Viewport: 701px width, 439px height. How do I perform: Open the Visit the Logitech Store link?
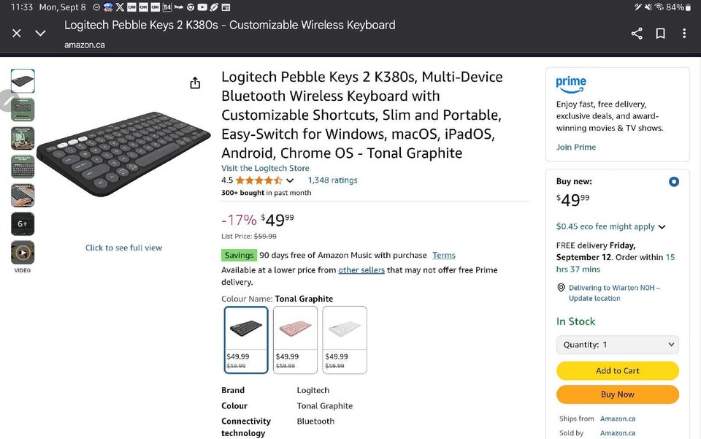coord(265,168)
